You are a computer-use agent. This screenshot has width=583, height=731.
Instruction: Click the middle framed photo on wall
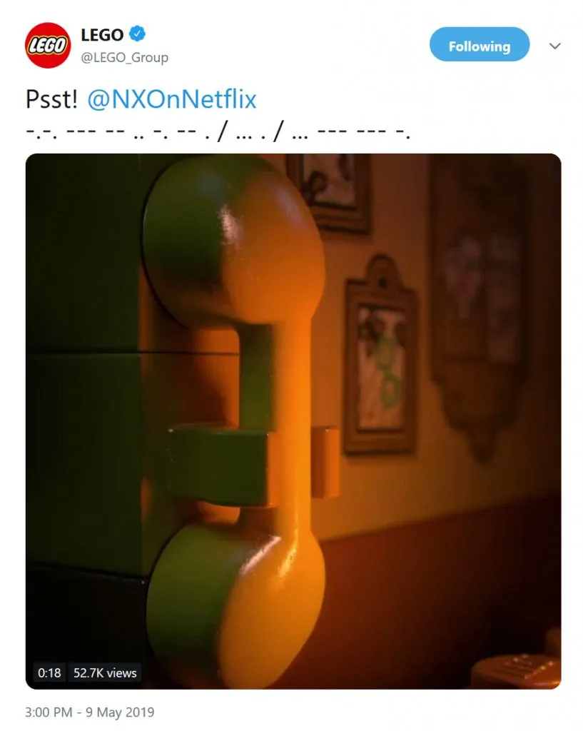[x=381, y=357]
